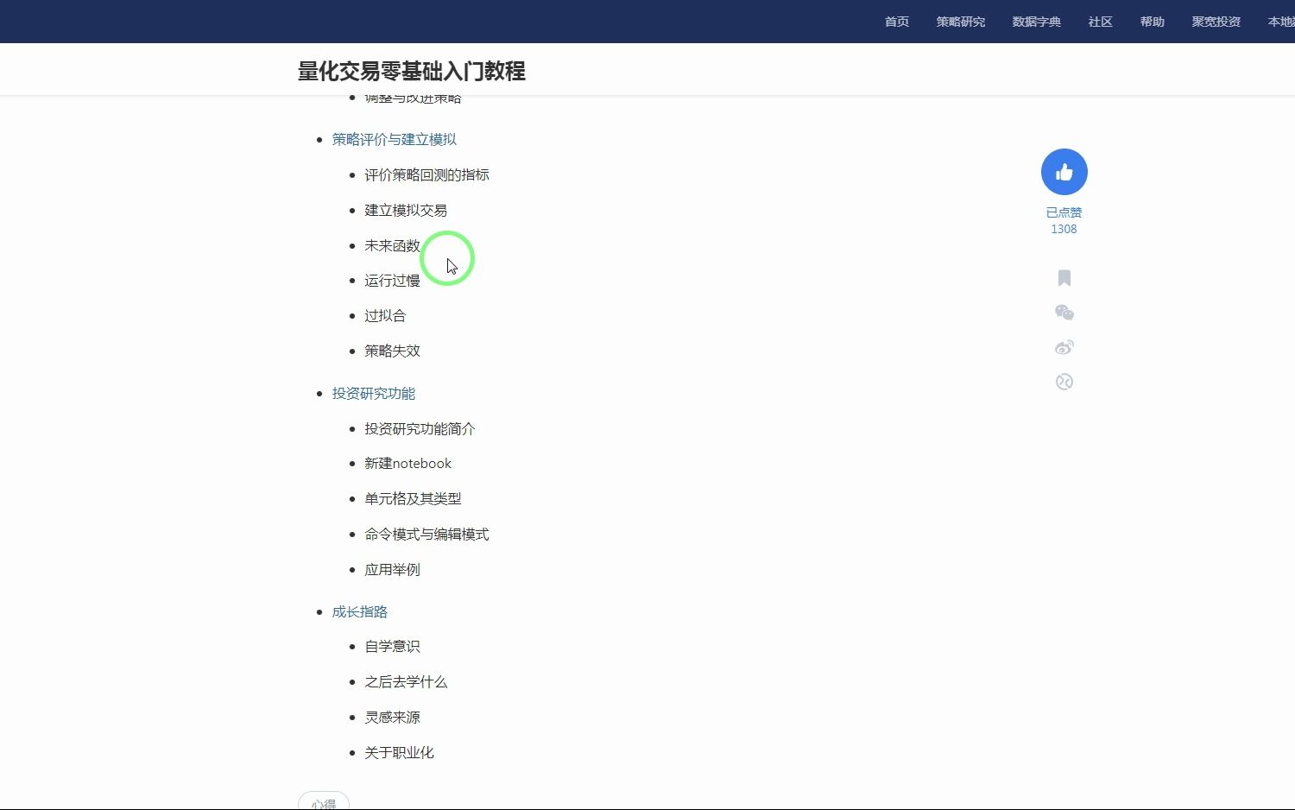Click the 灵感来源 list item

coord(392,717)
